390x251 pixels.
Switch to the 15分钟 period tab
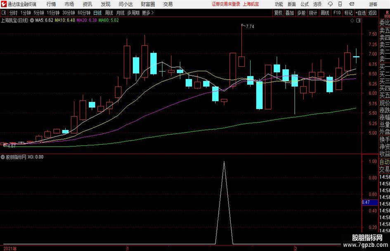click(53, 13)
